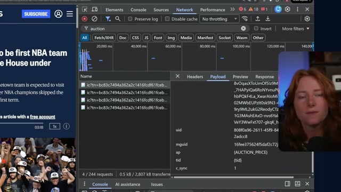The height and width of the screenshot is (192, 341).
Task: Toggle device toolbar icon
Action: tap(95, 10)
